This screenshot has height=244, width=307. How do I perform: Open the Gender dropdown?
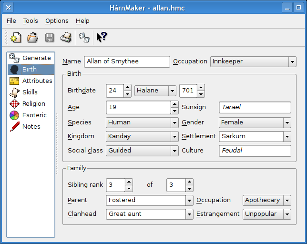click(x=255, y=122)
